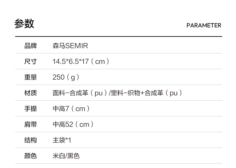
Task: Click the weight value 250 (g)
Action: [66, 77]
